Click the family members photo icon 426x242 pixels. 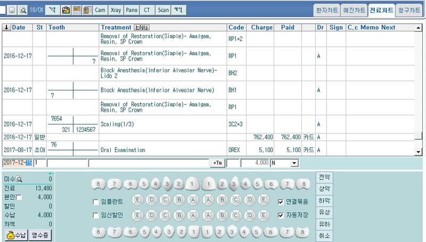pos(66,10)
